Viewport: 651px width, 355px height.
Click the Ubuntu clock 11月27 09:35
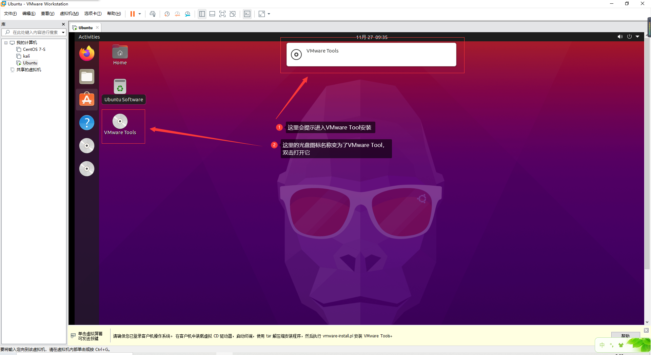tap(372, 37)
